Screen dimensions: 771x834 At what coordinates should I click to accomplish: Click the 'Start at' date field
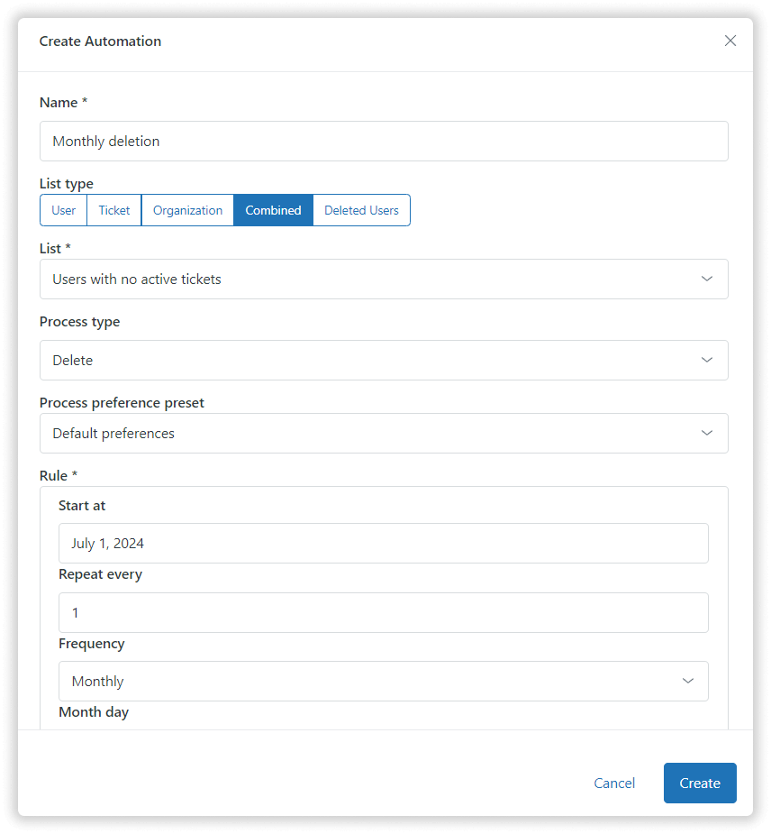(x=384, y=544)
